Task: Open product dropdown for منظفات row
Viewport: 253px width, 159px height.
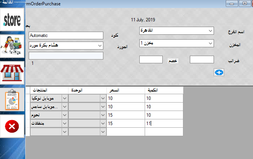Action: [x=65, y=123]
